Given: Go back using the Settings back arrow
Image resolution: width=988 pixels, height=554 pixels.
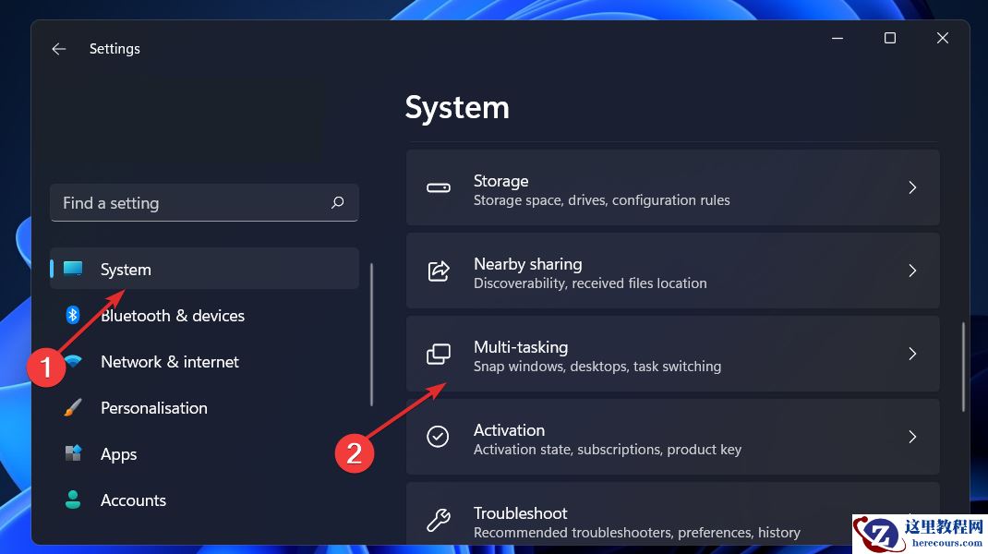Looking at the screenshot, I should 58,49.
